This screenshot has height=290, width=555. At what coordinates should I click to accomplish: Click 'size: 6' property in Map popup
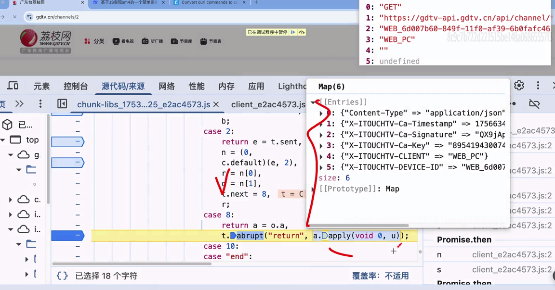pos(334,178)
